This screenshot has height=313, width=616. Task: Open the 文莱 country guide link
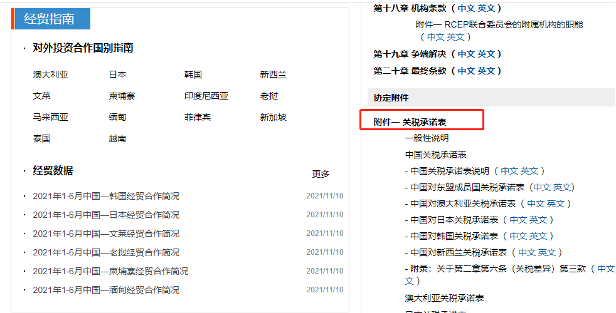pyautogui.click(x=41, y=96)
